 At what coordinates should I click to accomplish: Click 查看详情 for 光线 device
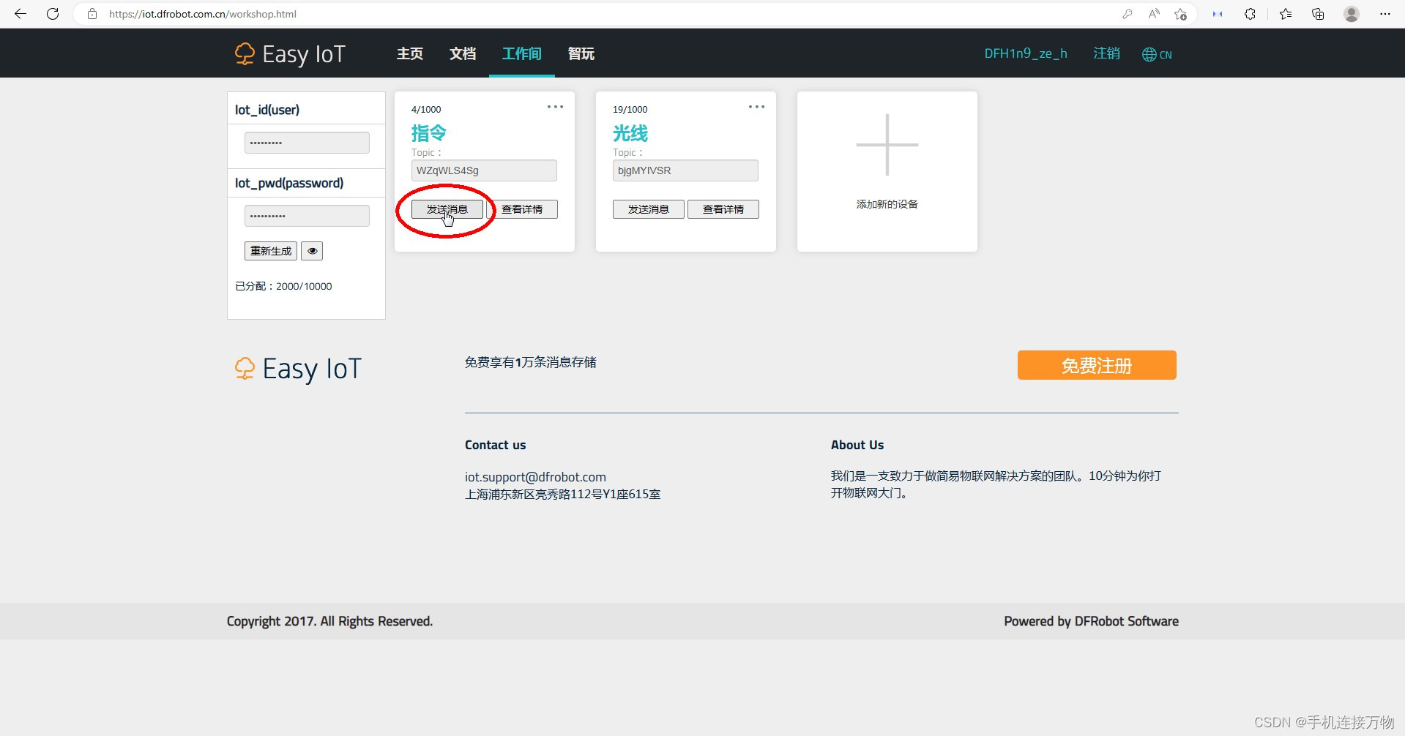(x=723, y=209)
